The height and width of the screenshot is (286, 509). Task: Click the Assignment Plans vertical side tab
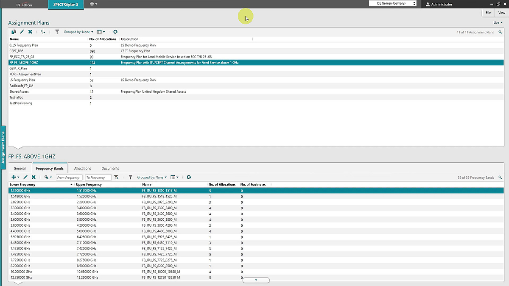click(x=3, y=147)
